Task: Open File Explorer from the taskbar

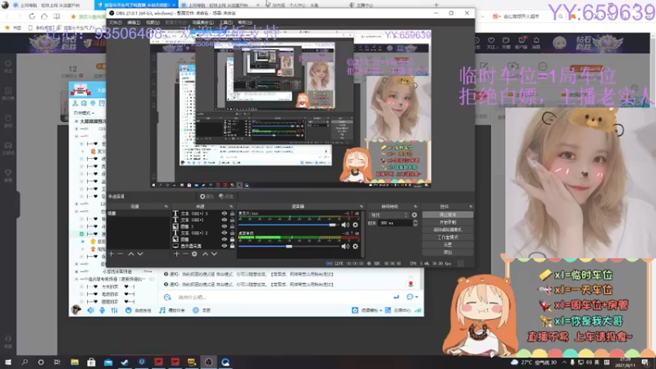Action: pos(75,362)
